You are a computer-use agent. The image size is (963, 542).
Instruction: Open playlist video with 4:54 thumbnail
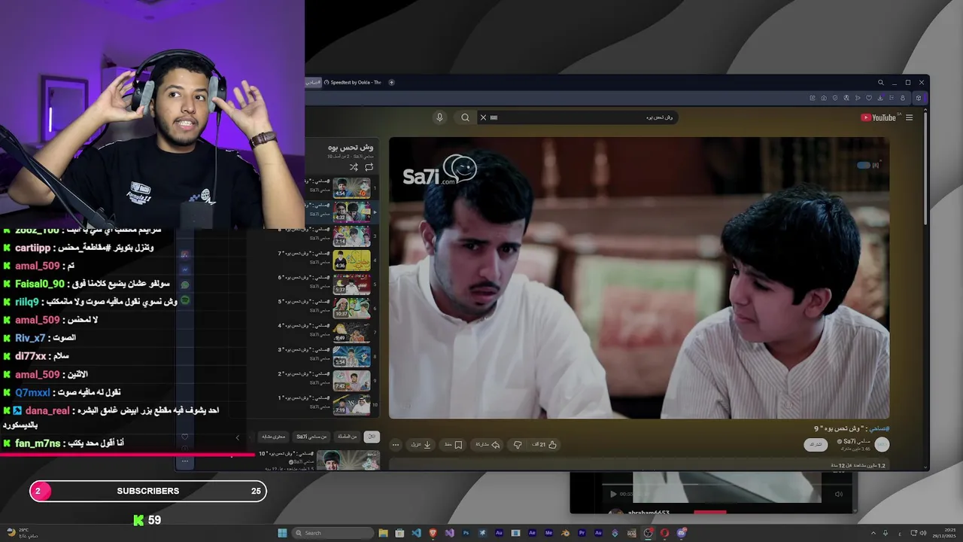coord(351,187)
